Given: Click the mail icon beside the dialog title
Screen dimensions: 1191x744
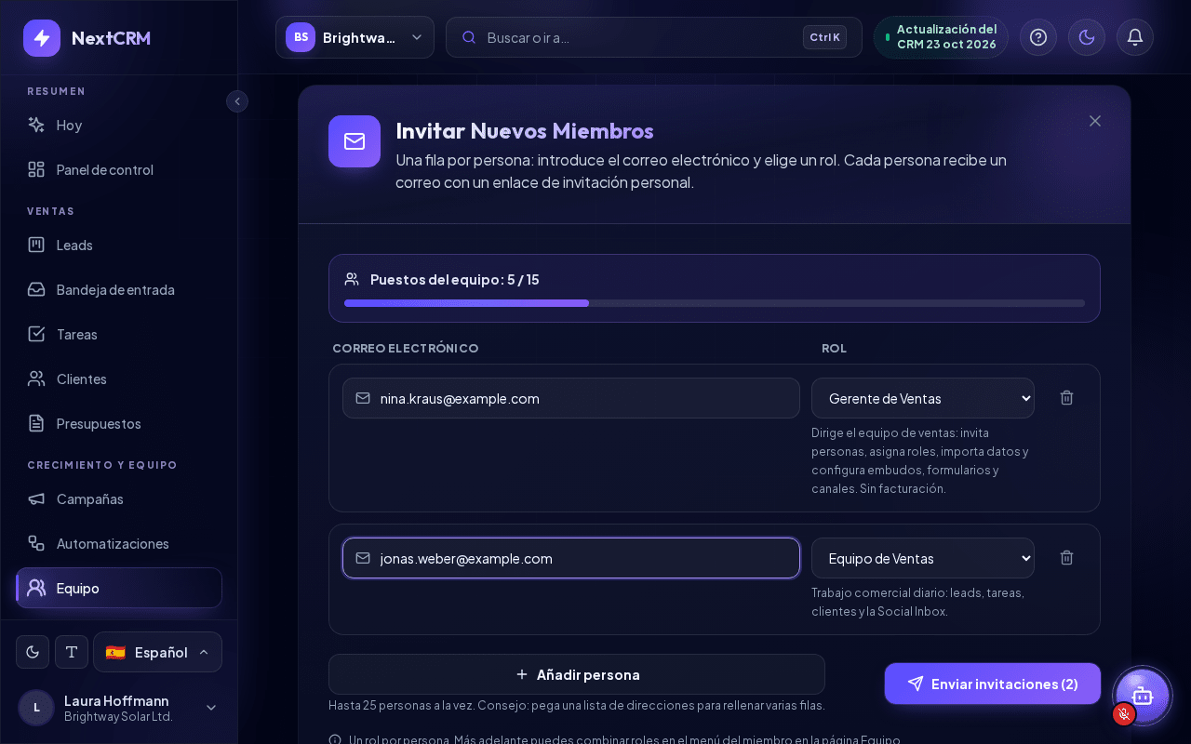Looking at the screenshot, I should click(355, 141).
